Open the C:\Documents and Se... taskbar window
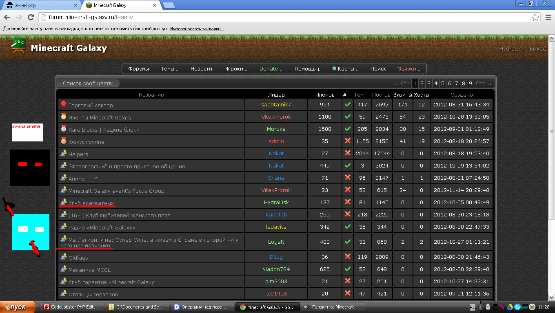 click(136, 307)
